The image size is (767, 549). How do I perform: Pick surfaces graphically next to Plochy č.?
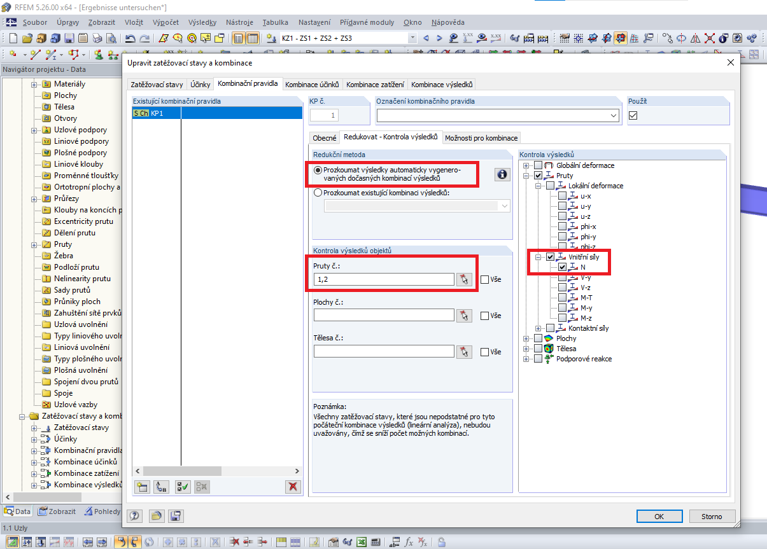pos(464,315)
